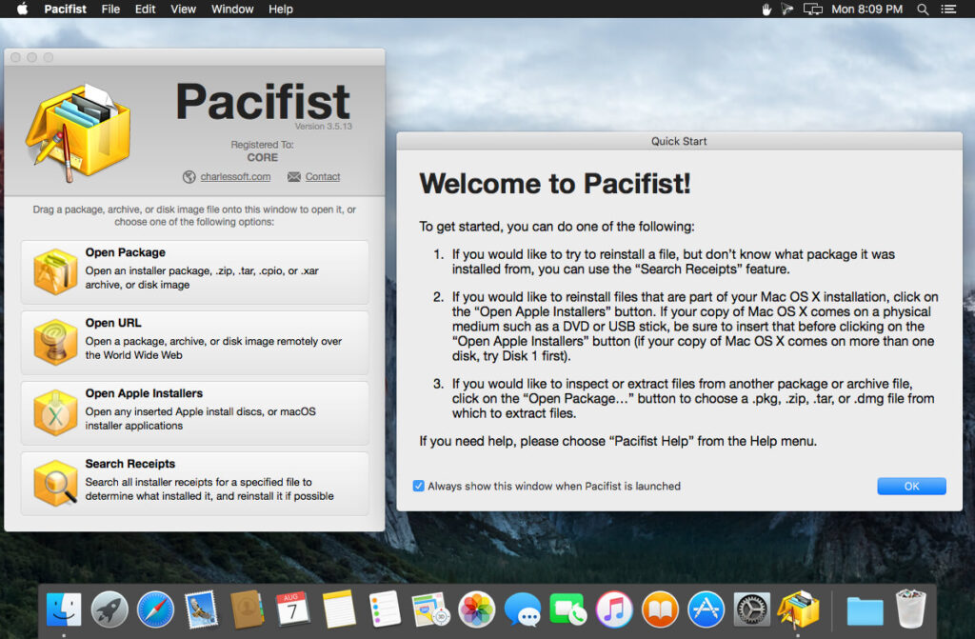Open the Pacifist application menu
The width and height of the screenshot is (975, 639).
65,9
